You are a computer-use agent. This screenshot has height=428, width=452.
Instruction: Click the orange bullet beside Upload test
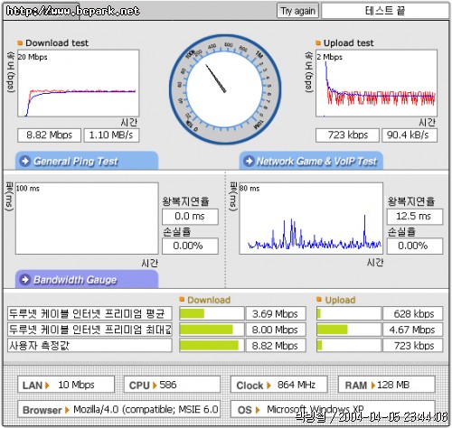point(318,43)
